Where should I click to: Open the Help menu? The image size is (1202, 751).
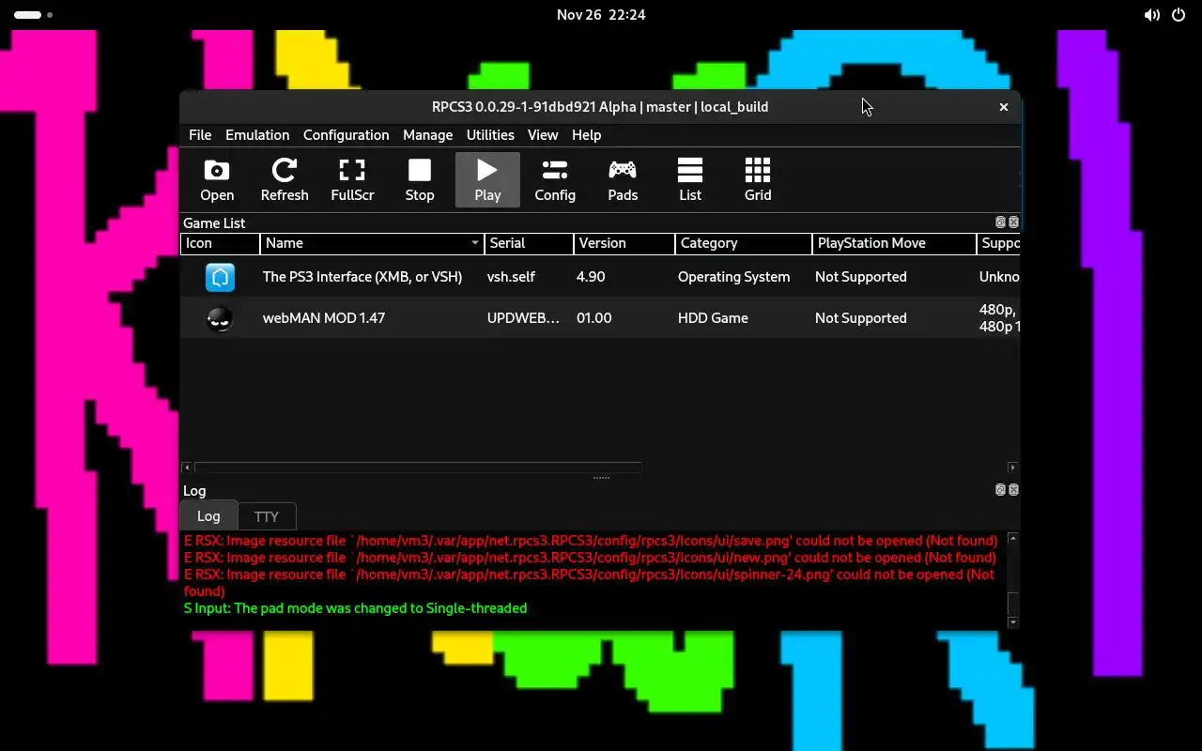(586, 135)
